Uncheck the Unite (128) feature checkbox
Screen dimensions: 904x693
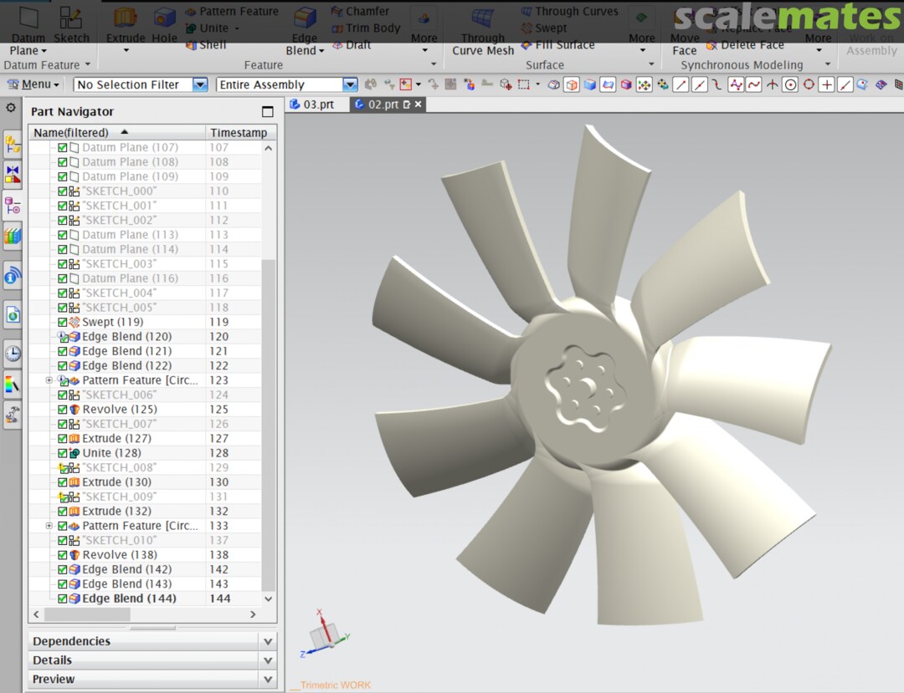[63, 453]
